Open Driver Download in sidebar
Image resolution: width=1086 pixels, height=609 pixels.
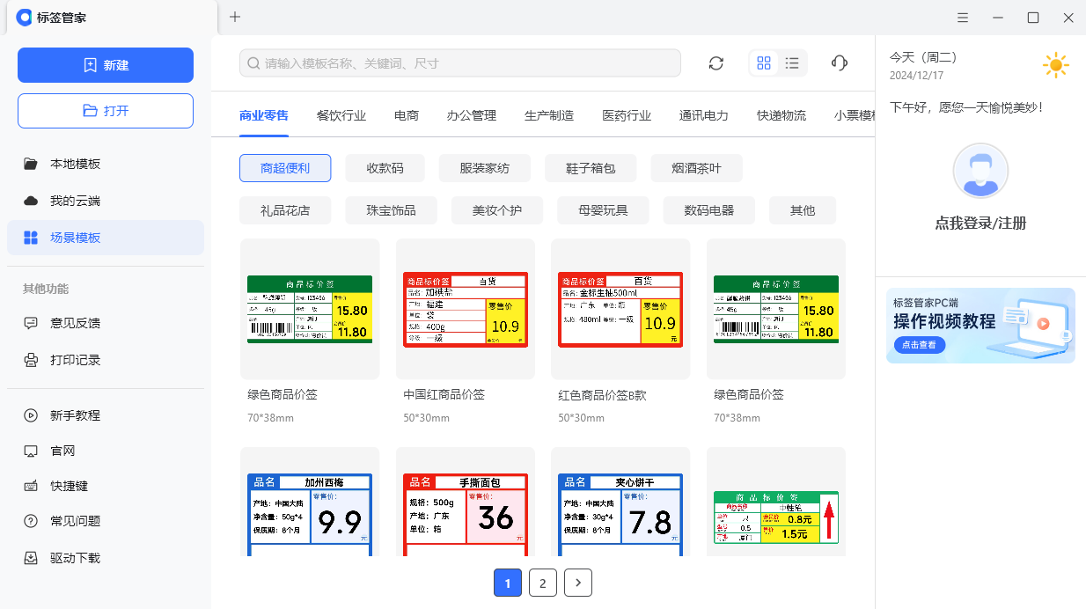(x=75, y=558)
